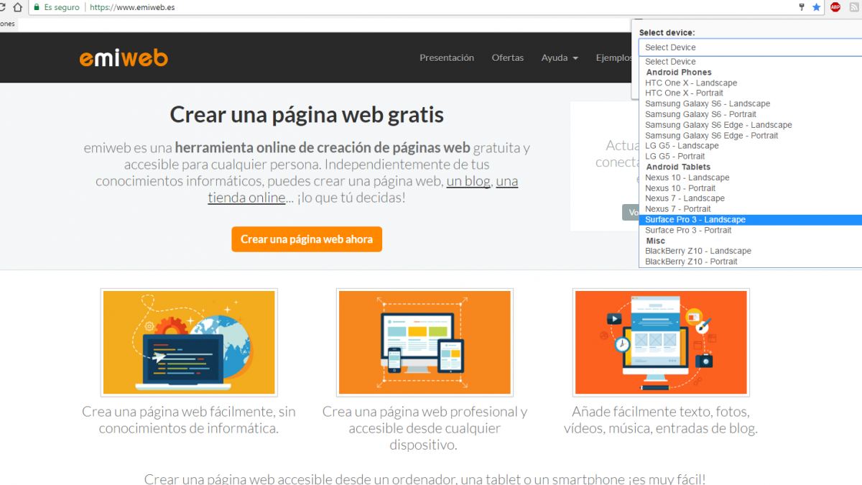
Task: Follow the 'un blog' link
Action: [x=468, y=181]
